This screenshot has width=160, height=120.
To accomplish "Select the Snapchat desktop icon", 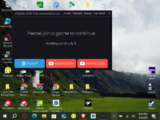I will pyautogui.click(x=8, y=72).
